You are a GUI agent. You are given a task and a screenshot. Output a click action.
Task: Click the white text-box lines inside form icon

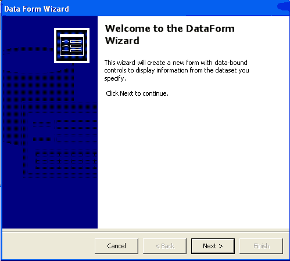(x=76, y=46)
